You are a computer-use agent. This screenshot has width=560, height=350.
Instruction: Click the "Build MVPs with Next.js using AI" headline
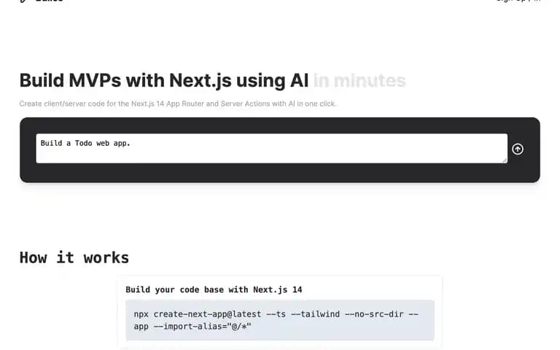pos(164,80)
